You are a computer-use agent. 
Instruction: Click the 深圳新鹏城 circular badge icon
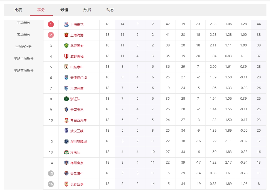(x=66, y=141)
